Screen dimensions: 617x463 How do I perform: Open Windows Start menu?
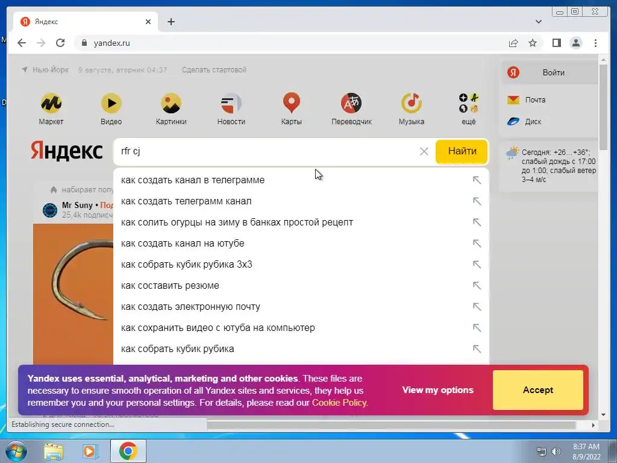click(15, 451)
